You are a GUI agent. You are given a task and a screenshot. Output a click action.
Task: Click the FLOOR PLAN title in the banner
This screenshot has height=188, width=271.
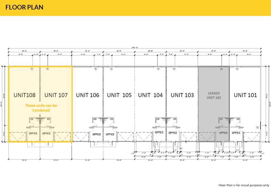pos(24,7)
